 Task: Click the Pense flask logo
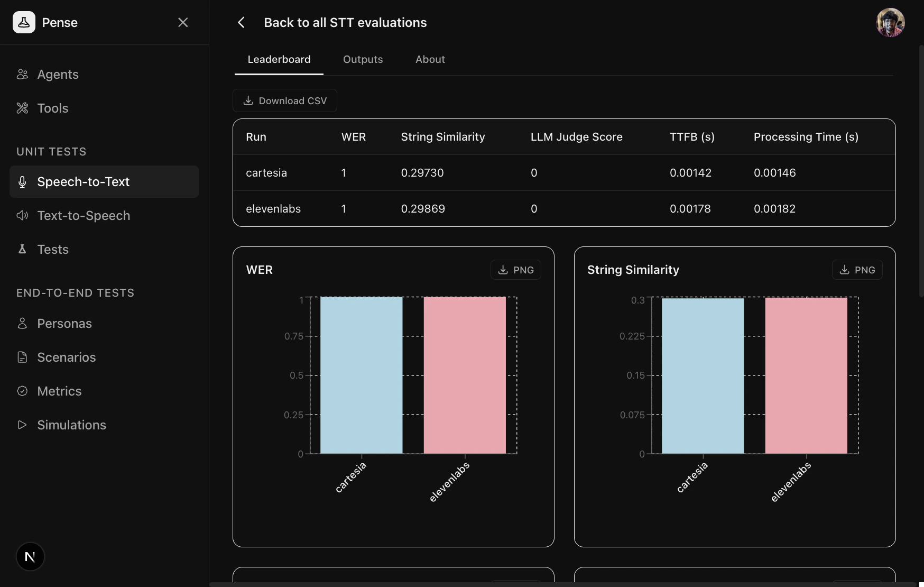[x=24, y=22]
